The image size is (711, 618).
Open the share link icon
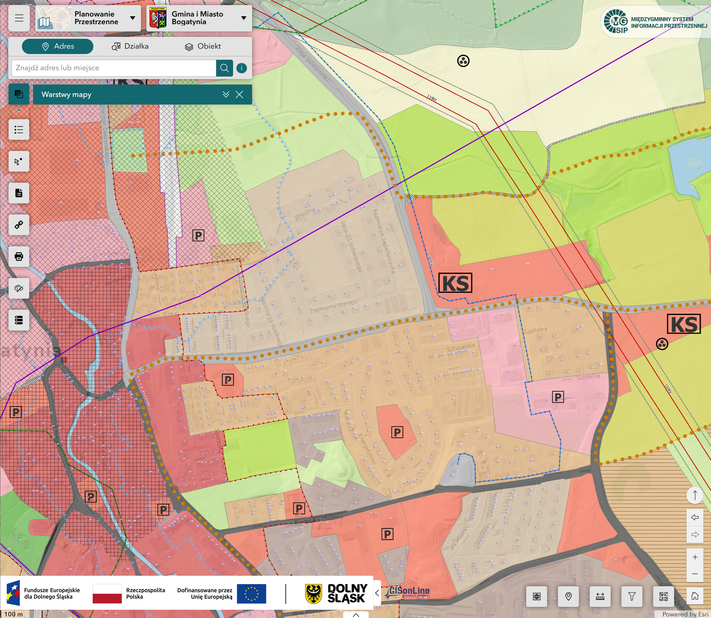(19, 225)
